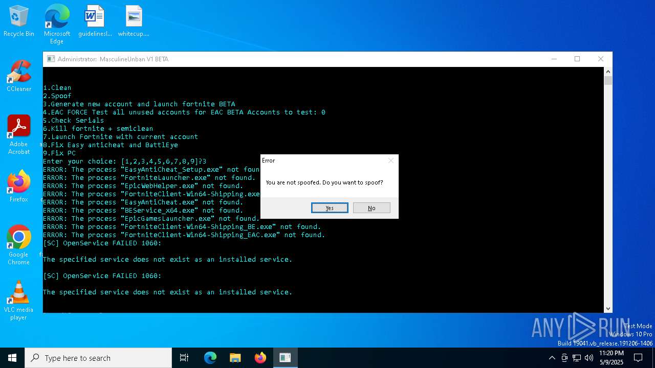Click the 'EpicWebHelper.exe' not found line
The height and width of the screenshot is (368, 655).
pos(143,186)
